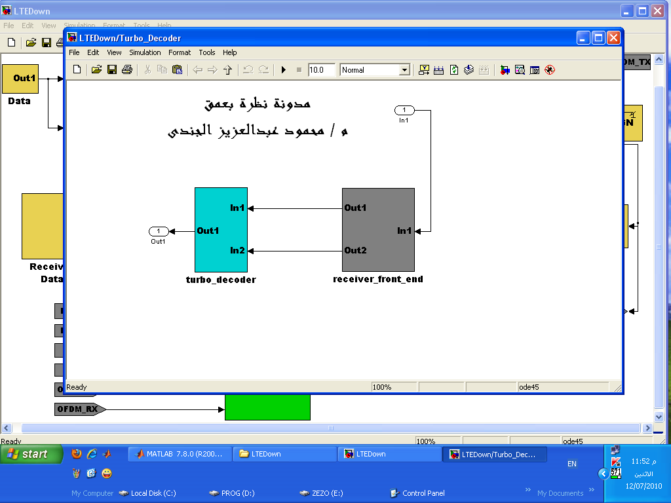Image resolution: width=671 pixels, height=503 pixels.
Task: Select the Out1 output port oval
Action: click(x=159, y=231)
